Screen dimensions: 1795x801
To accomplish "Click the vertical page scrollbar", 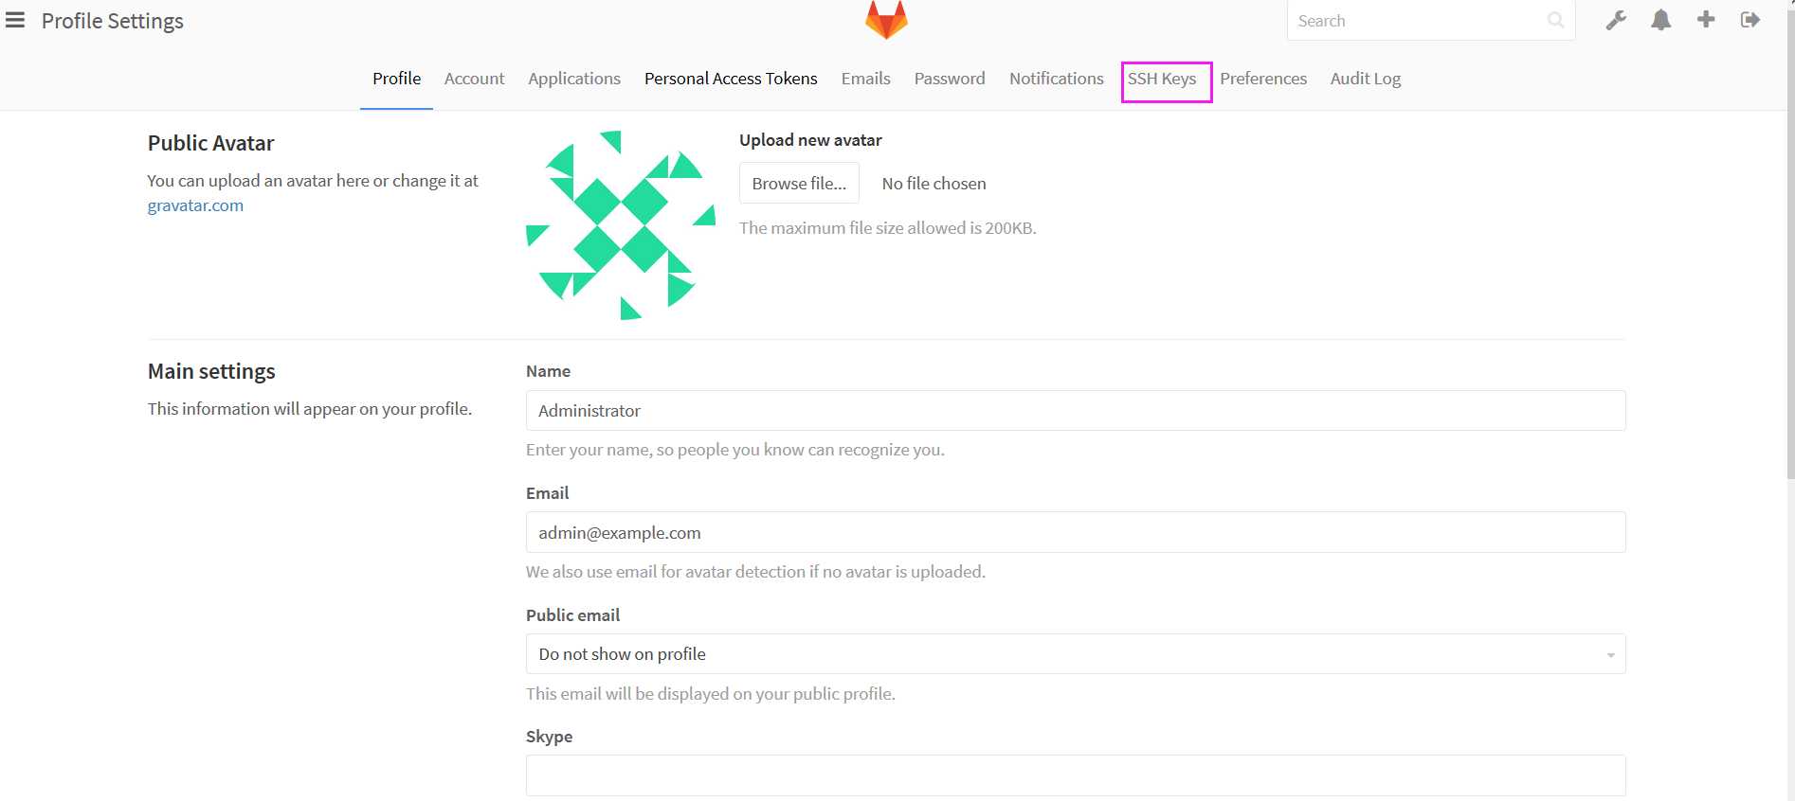I will 1789,400.
